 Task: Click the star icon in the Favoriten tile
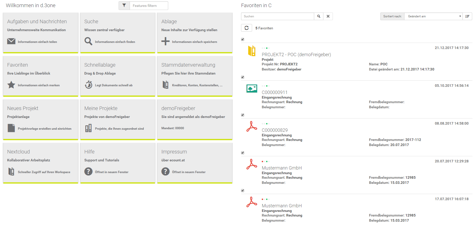pyautogui.click(x=11, y=85)
